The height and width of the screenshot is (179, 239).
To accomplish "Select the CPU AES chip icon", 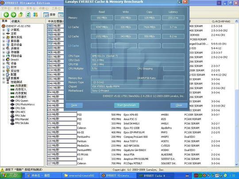I will [12, 112].
